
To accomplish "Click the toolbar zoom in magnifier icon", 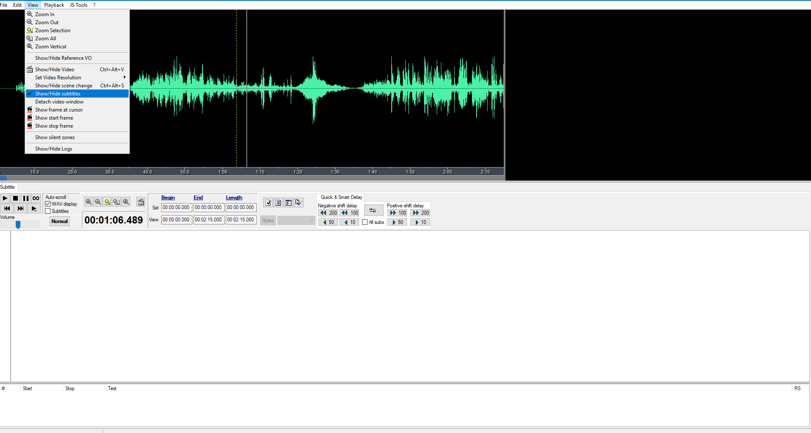I will click(88, 202).
